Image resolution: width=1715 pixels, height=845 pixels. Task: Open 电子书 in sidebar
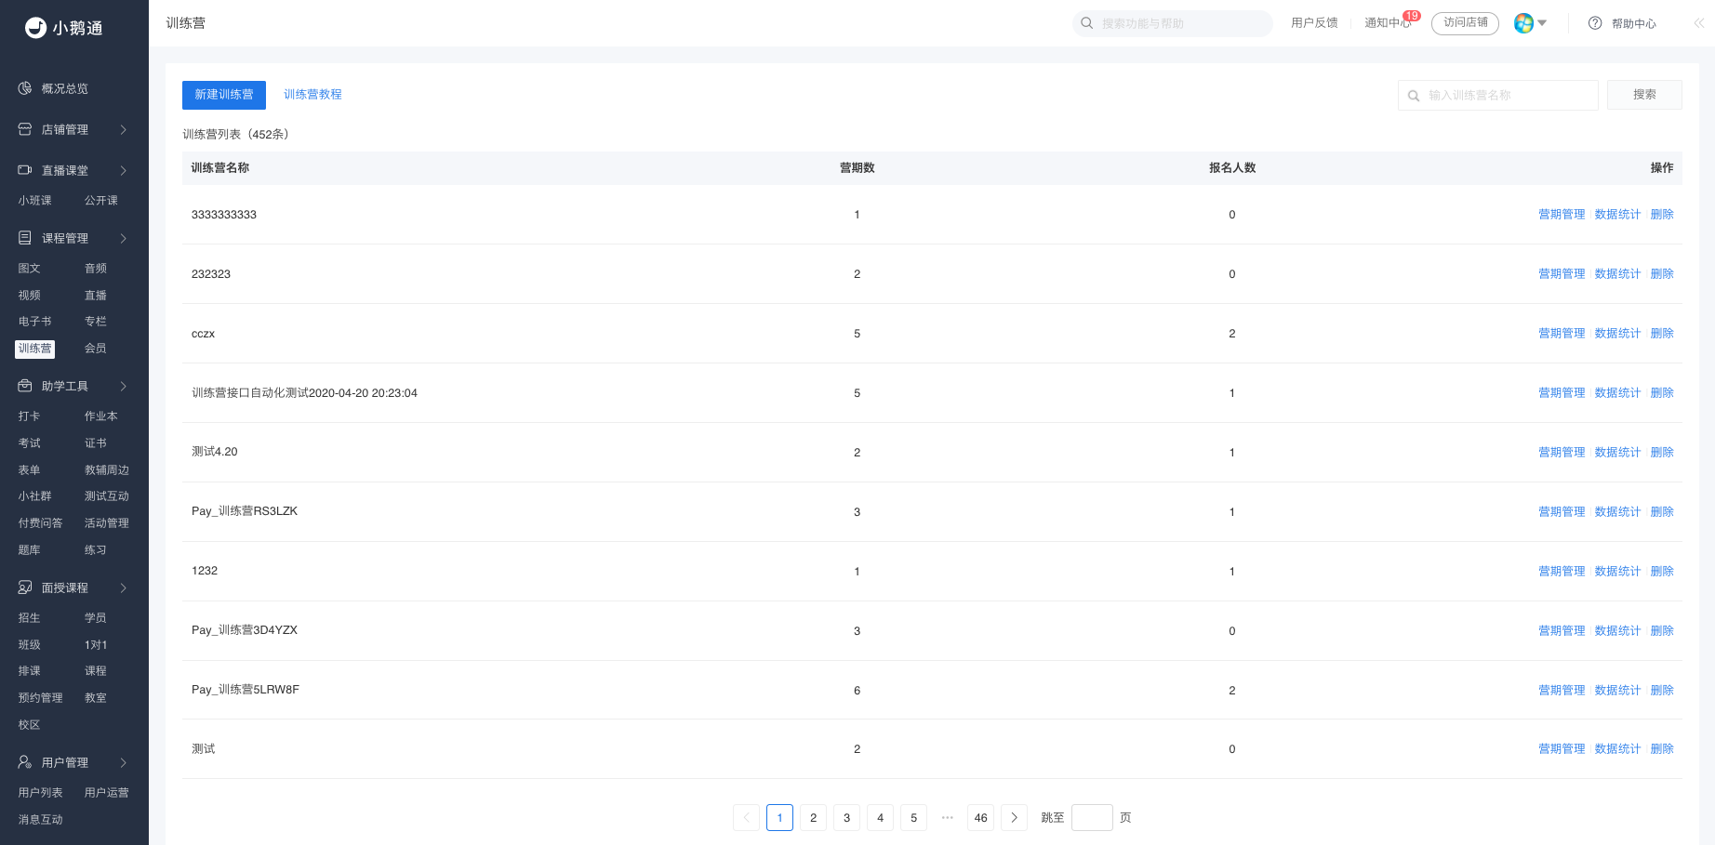[35, 322]
